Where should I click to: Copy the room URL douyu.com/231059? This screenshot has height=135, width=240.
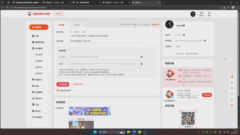pyautogui.click(x=205, y=40)
